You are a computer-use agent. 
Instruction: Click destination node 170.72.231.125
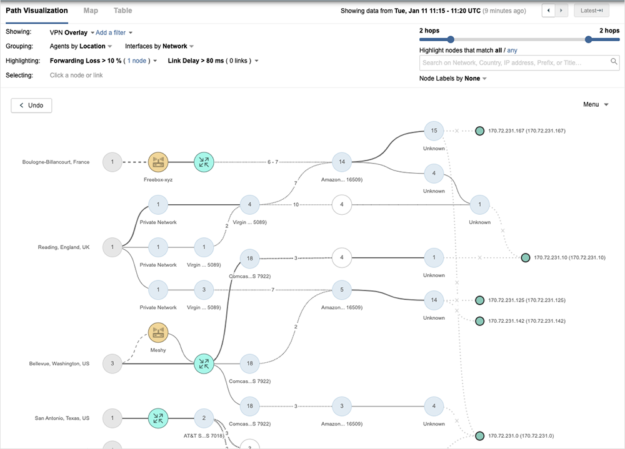tap(479, 300)
